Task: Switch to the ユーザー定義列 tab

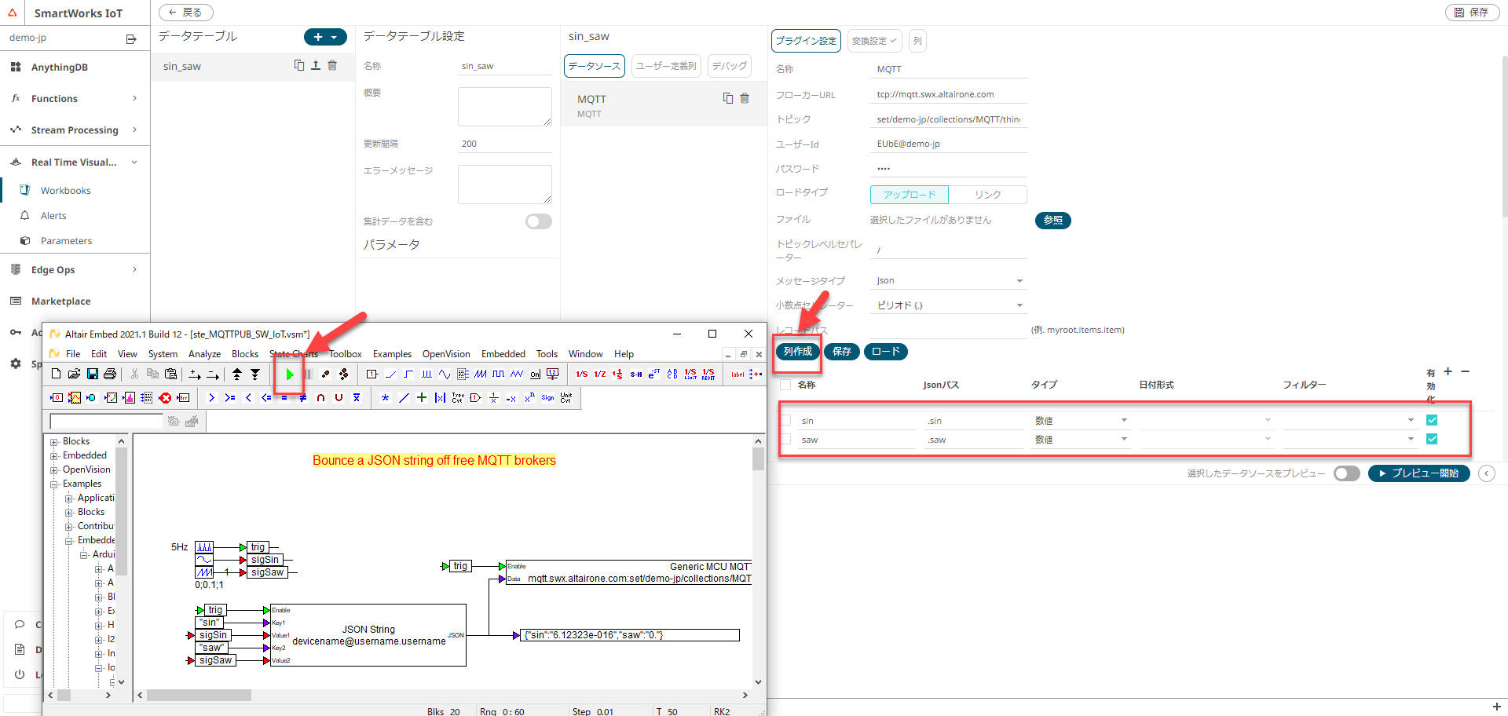Action: point(665,66)
